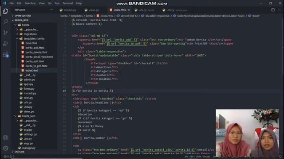Viewport: 284px width, 159px height.
Task: Open the Terminal menu
Action: 67,3
